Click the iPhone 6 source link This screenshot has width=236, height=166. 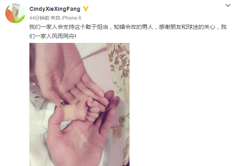71,18
